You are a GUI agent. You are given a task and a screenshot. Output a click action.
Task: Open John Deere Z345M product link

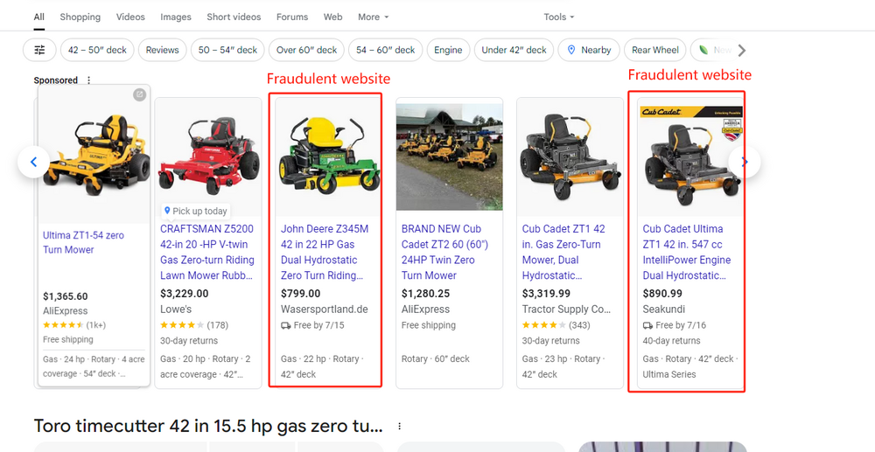tap(325, 252)
